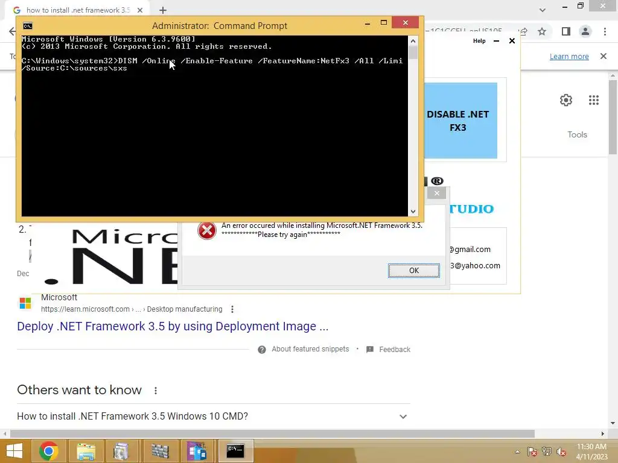Click the third taskbar icon next to File Explorer
The width and height of the screenshot is (618, 463).
(x=121, y=451)
